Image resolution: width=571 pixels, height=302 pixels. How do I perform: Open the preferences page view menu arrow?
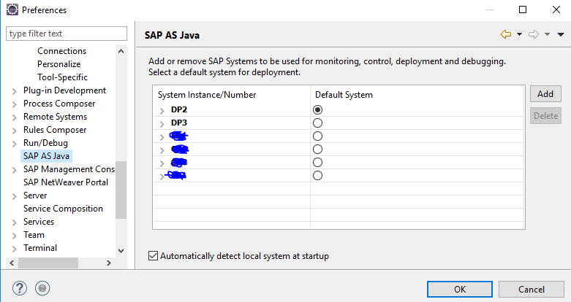561,34
